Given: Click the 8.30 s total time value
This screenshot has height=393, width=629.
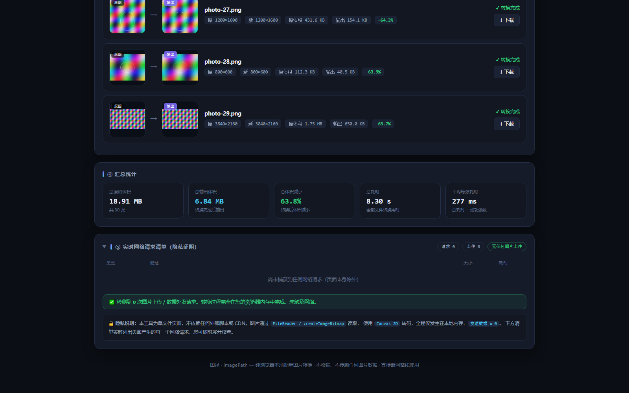Looking at the screenshot, I should point(379,201).
